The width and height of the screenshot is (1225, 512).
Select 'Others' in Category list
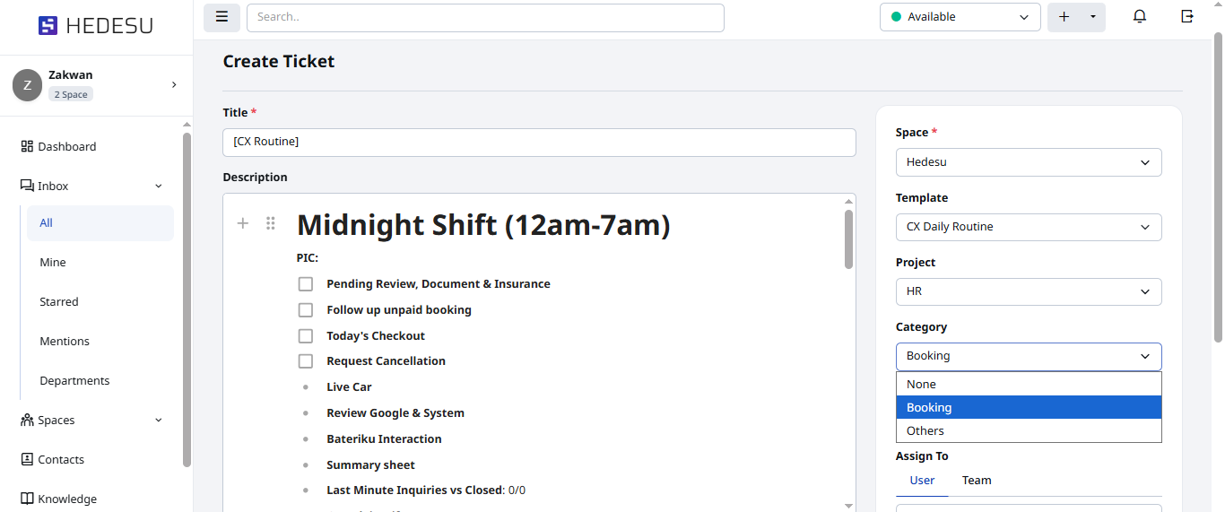(925, 430)
